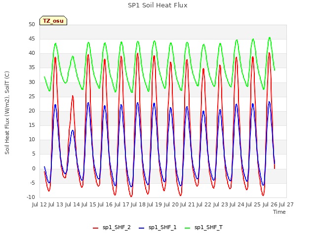Click the 35 y-axis tick label
This screenshot has width=316, height=237.
[32, 68]
